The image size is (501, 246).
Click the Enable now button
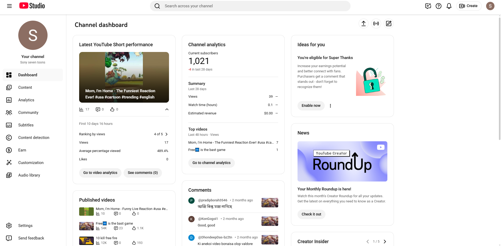[311, 106]
